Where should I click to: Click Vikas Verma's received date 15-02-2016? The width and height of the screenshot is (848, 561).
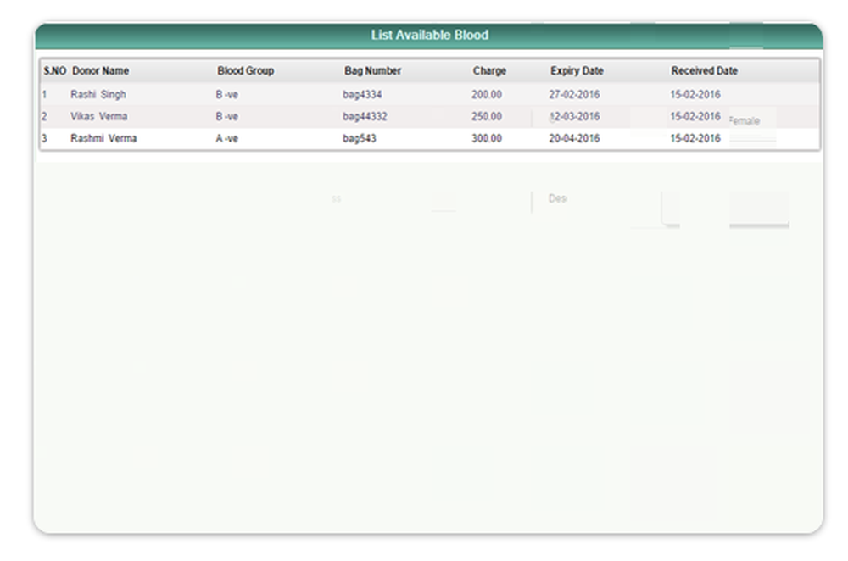click(x=695, y=116)
